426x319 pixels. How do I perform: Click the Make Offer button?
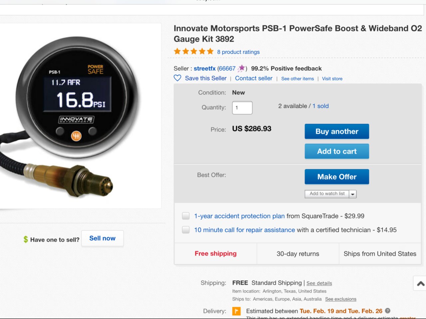[x=337, y=177]
